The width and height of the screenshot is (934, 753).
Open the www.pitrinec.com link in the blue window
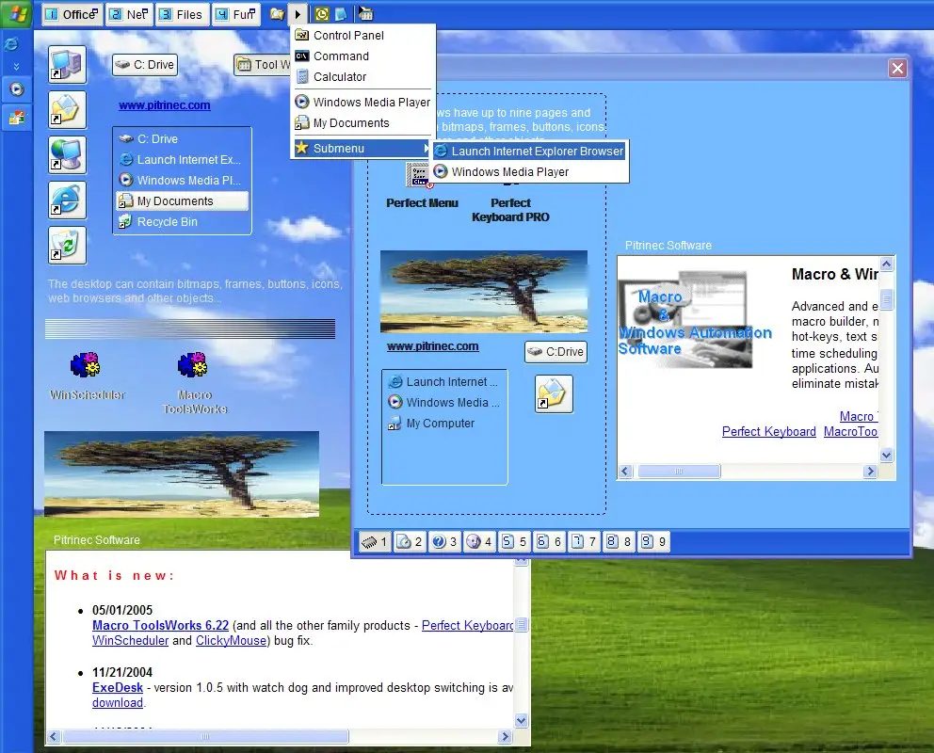(x=432, y=346)
